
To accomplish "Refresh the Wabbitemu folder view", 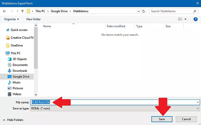I will 144,11.
